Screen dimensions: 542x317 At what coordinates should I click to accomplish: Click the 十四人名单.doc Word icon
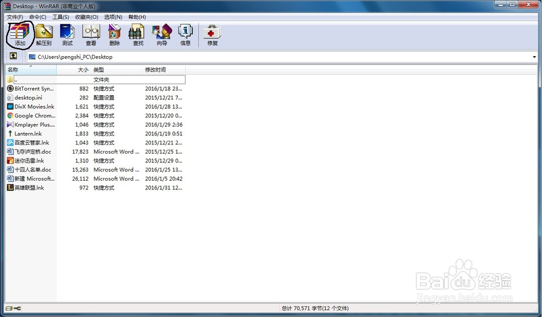click(x=10, y=169)
